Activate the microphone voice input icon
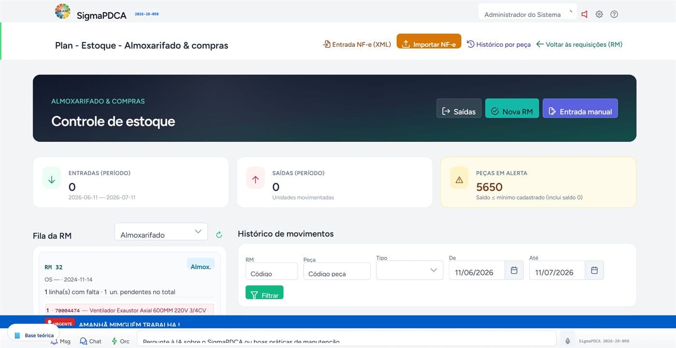Screen dimensions: 676x348 568,341
